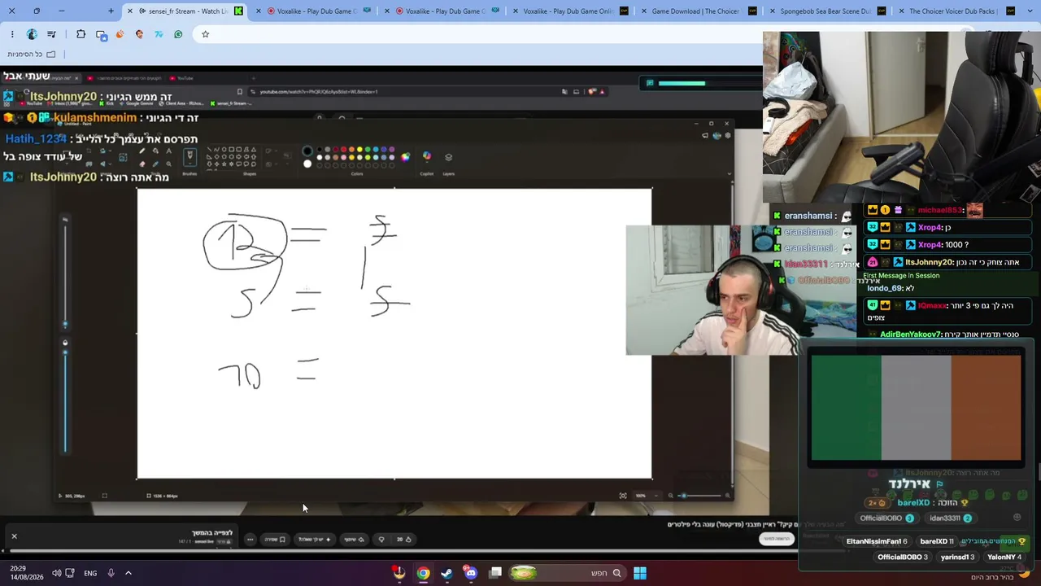Screen dimensions: 1041x586
Task: Click the share (שיתוף) button
Action: (x=354, y=539)
